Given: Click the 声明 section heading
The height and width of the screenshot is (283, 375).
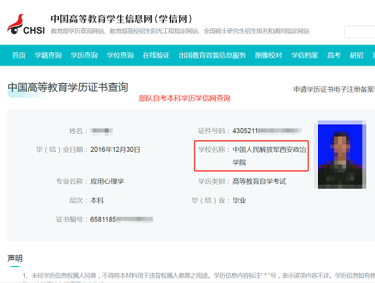Looking at the screenshot, I should coord(15,258).
